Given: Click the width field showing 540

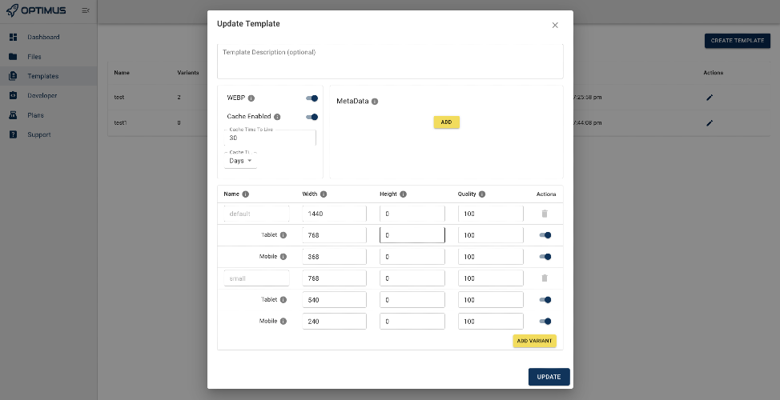Looking at the screenshot, I should coord(334,300).
